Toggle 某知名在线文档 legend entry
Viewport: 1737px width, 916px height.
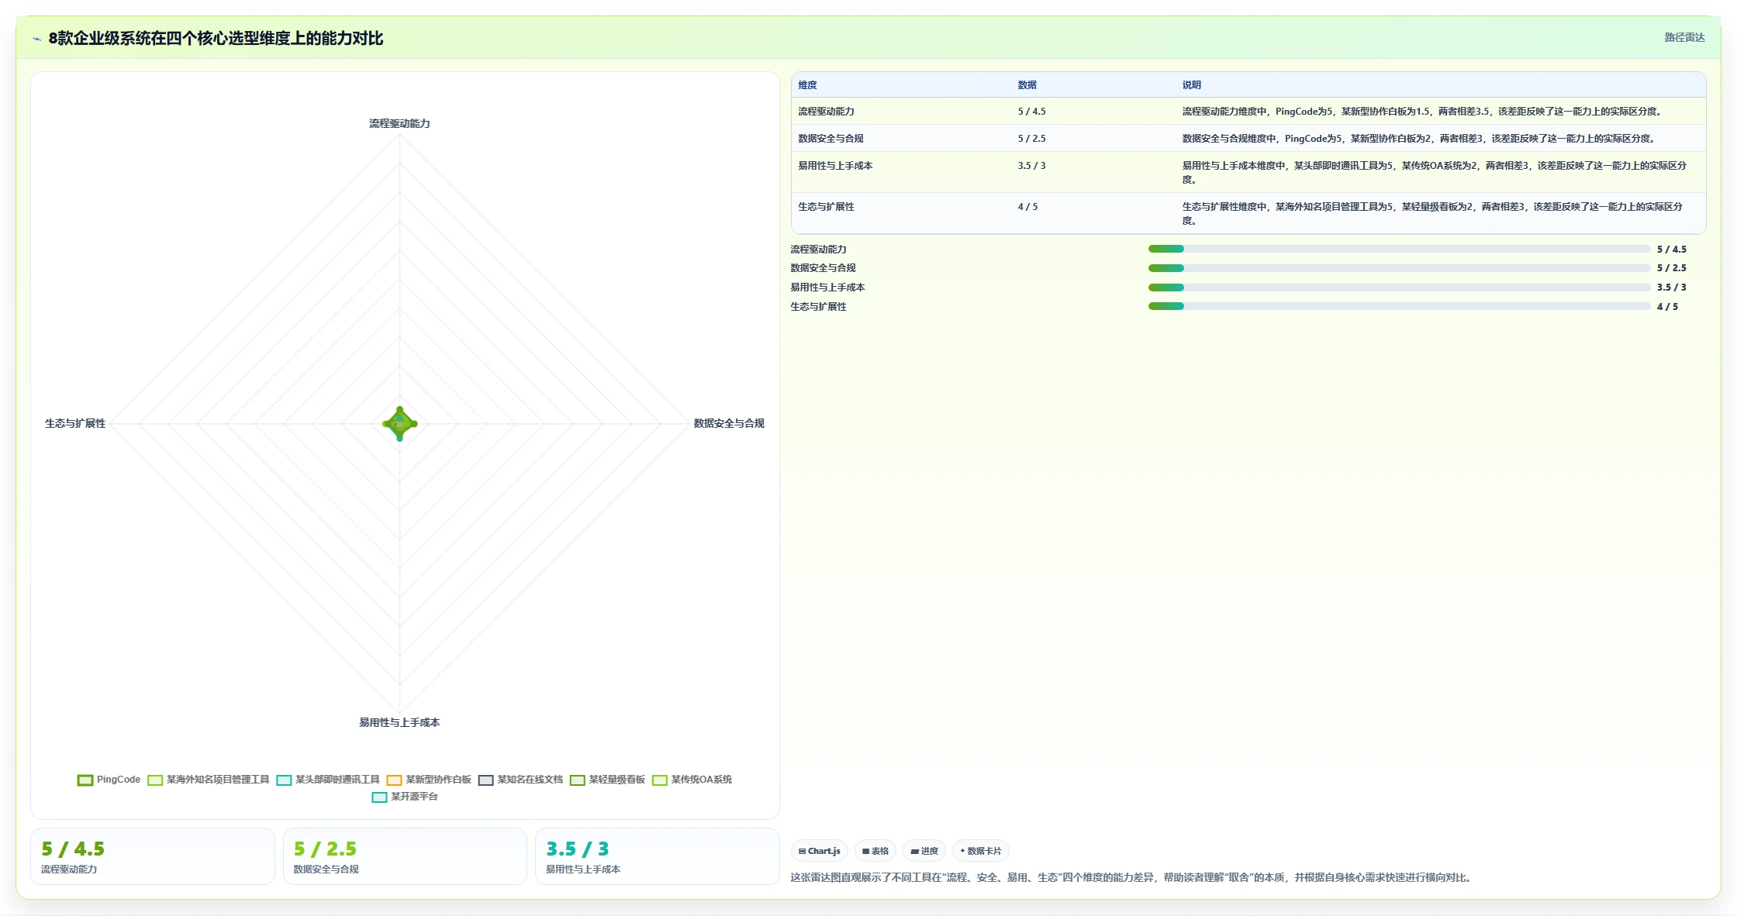(520, 780)
